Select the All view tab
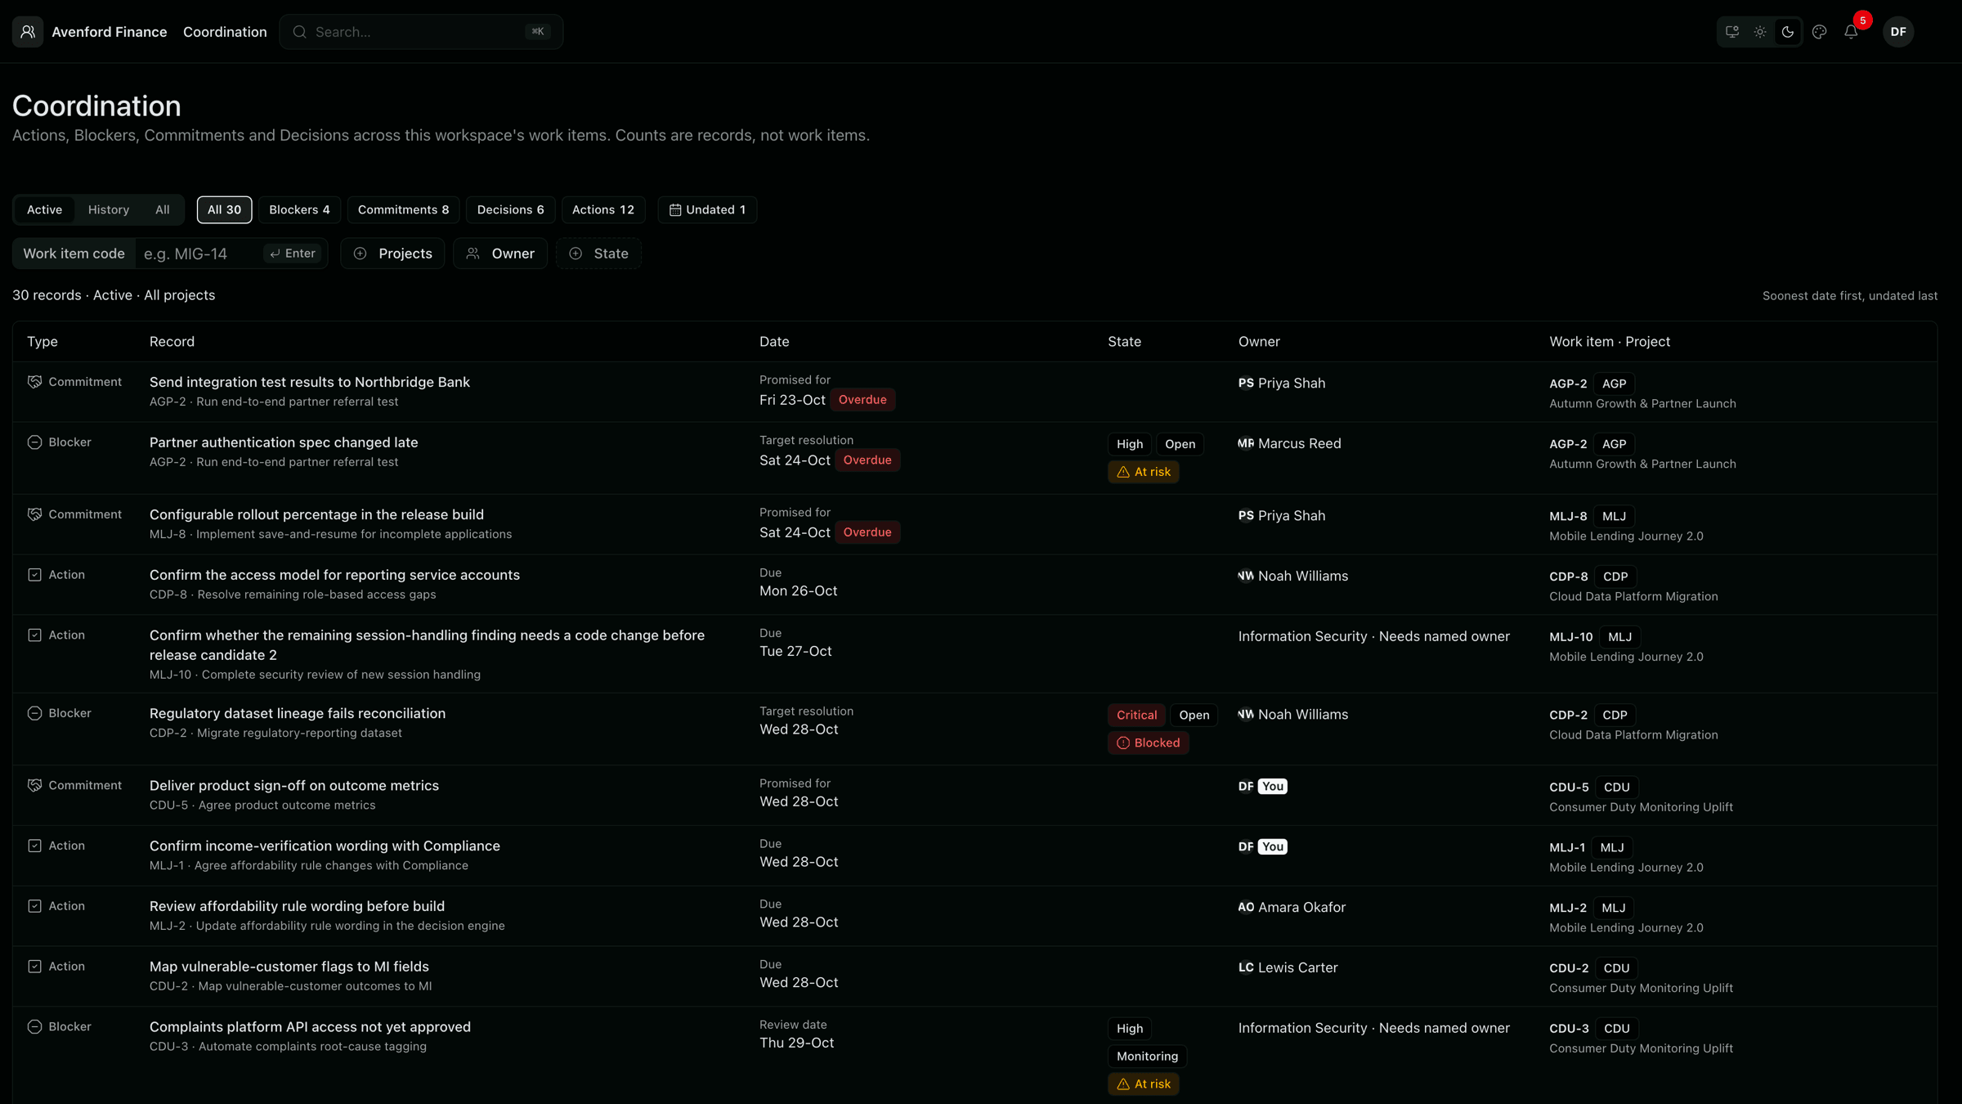This screenshot has height=1104, width=1962. tap(163, 210)
